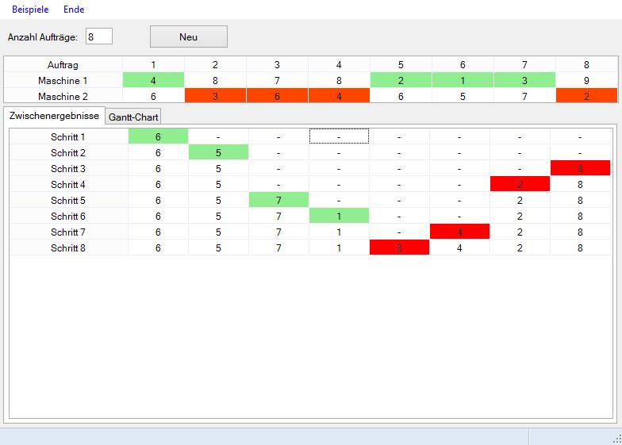
Task: Click the green cell in Schritt 1 row
Action: click(158, 136)
